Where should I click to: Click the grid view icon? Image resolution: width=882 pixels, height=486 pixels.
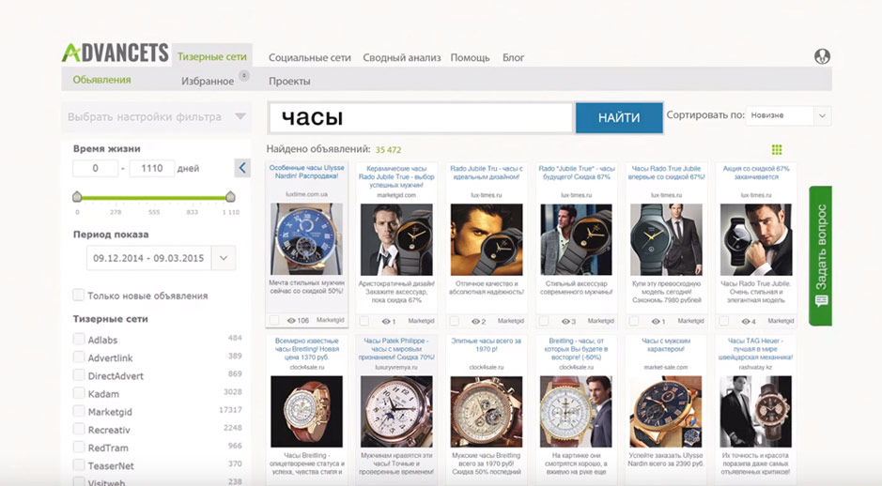point(776,149)
